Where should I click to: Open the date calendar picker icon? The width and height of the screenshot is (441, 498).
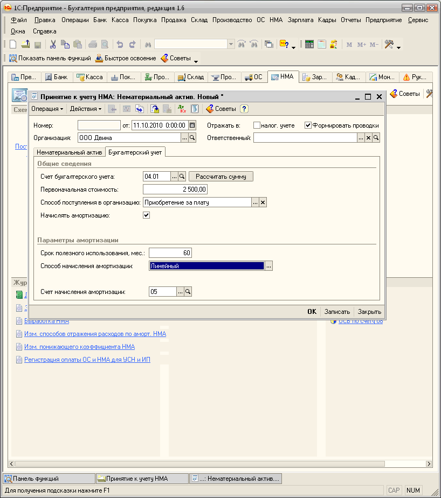(192, 125)
